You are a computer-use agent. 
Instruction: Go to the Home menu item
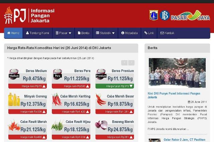coord(13,33)
